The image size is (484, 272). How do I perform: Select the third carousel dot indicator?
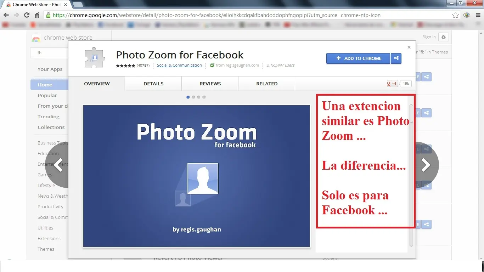click(x=198, y=97)
